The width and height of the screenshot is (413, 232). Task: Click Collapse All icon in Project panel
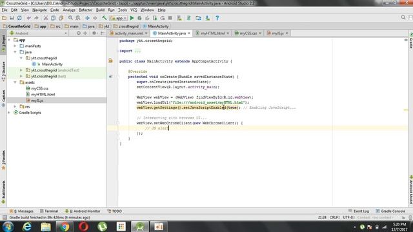click(85, 33)
